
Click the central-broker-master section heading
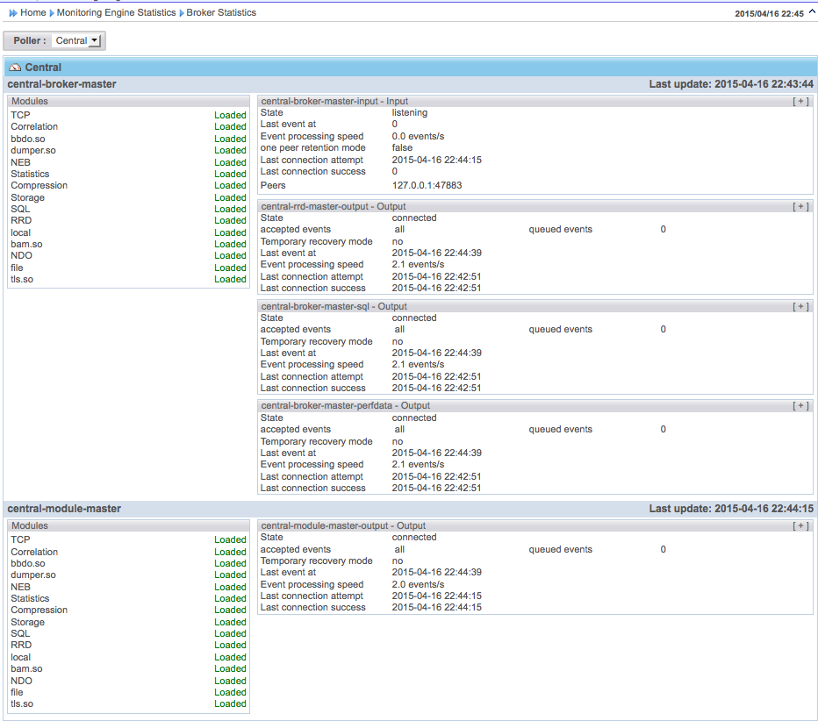[x=61, y=84]
